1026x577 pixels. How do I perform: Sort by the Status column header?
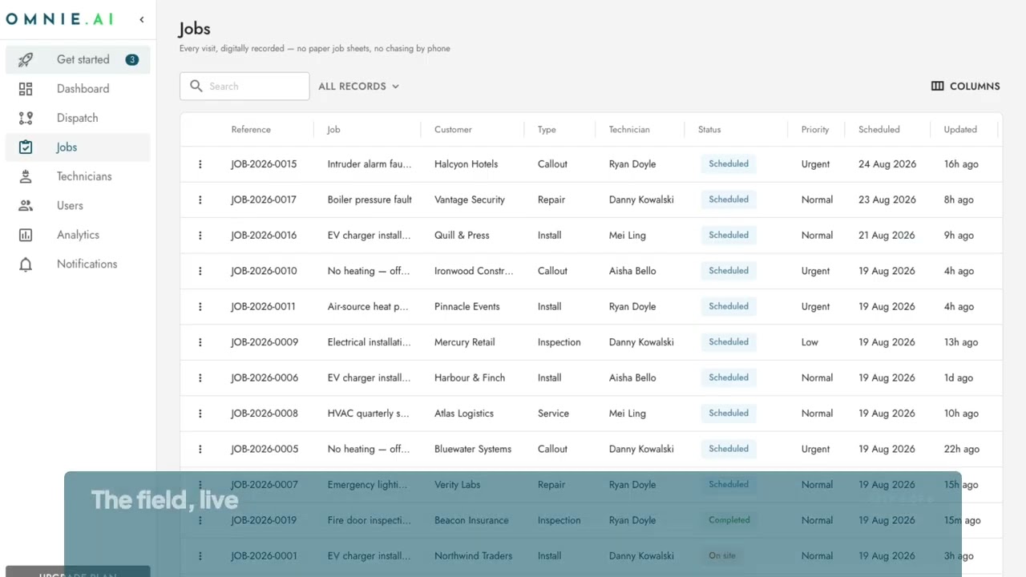[x=709, y=129]
